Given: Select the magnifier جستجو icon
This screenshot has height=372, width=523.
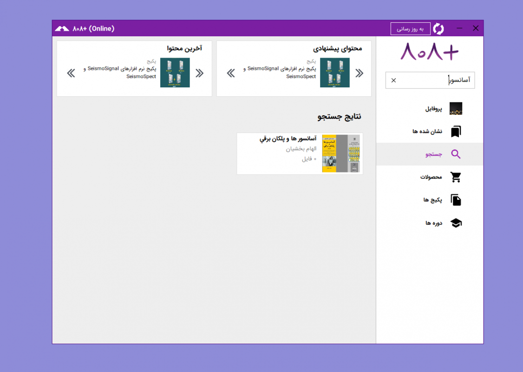Looking at the screenshot, I should coord(456,154).
